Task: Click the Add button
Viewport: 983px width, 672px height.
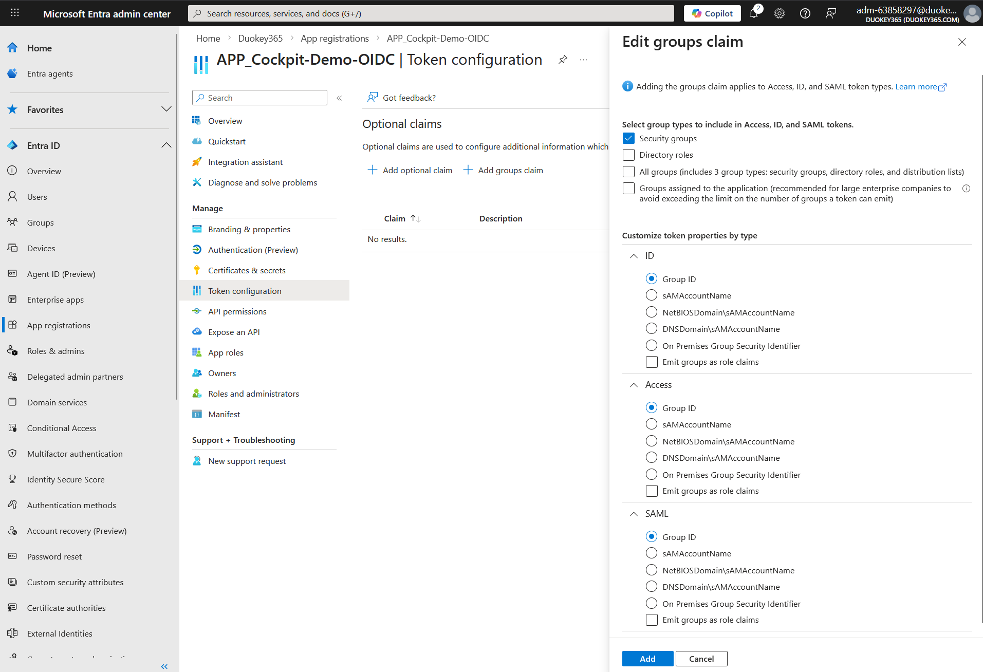Action: (x=647, y=659)
